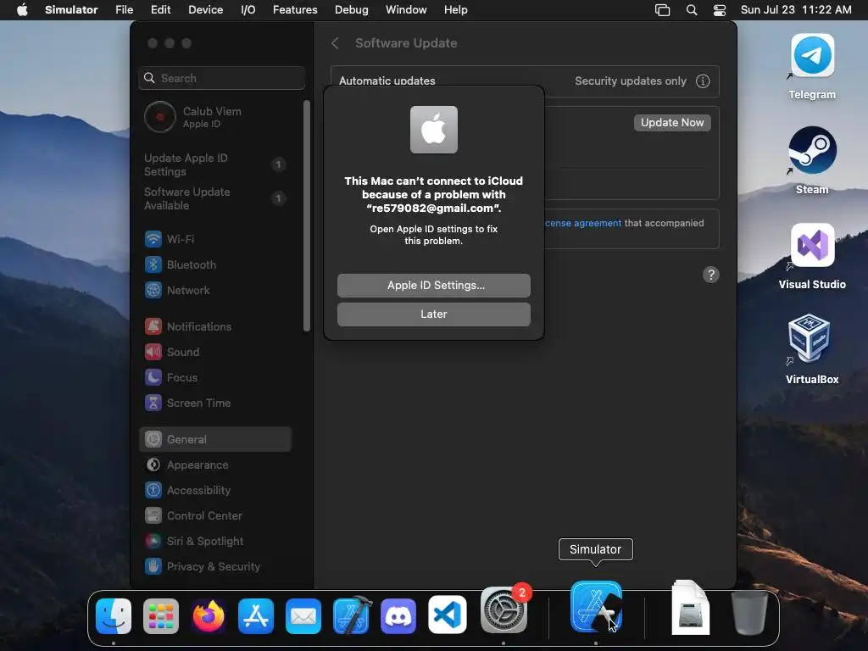The width and height of the screenshot is (868, 651).
Task: Click the help question mark button
Action: (711, 275)
